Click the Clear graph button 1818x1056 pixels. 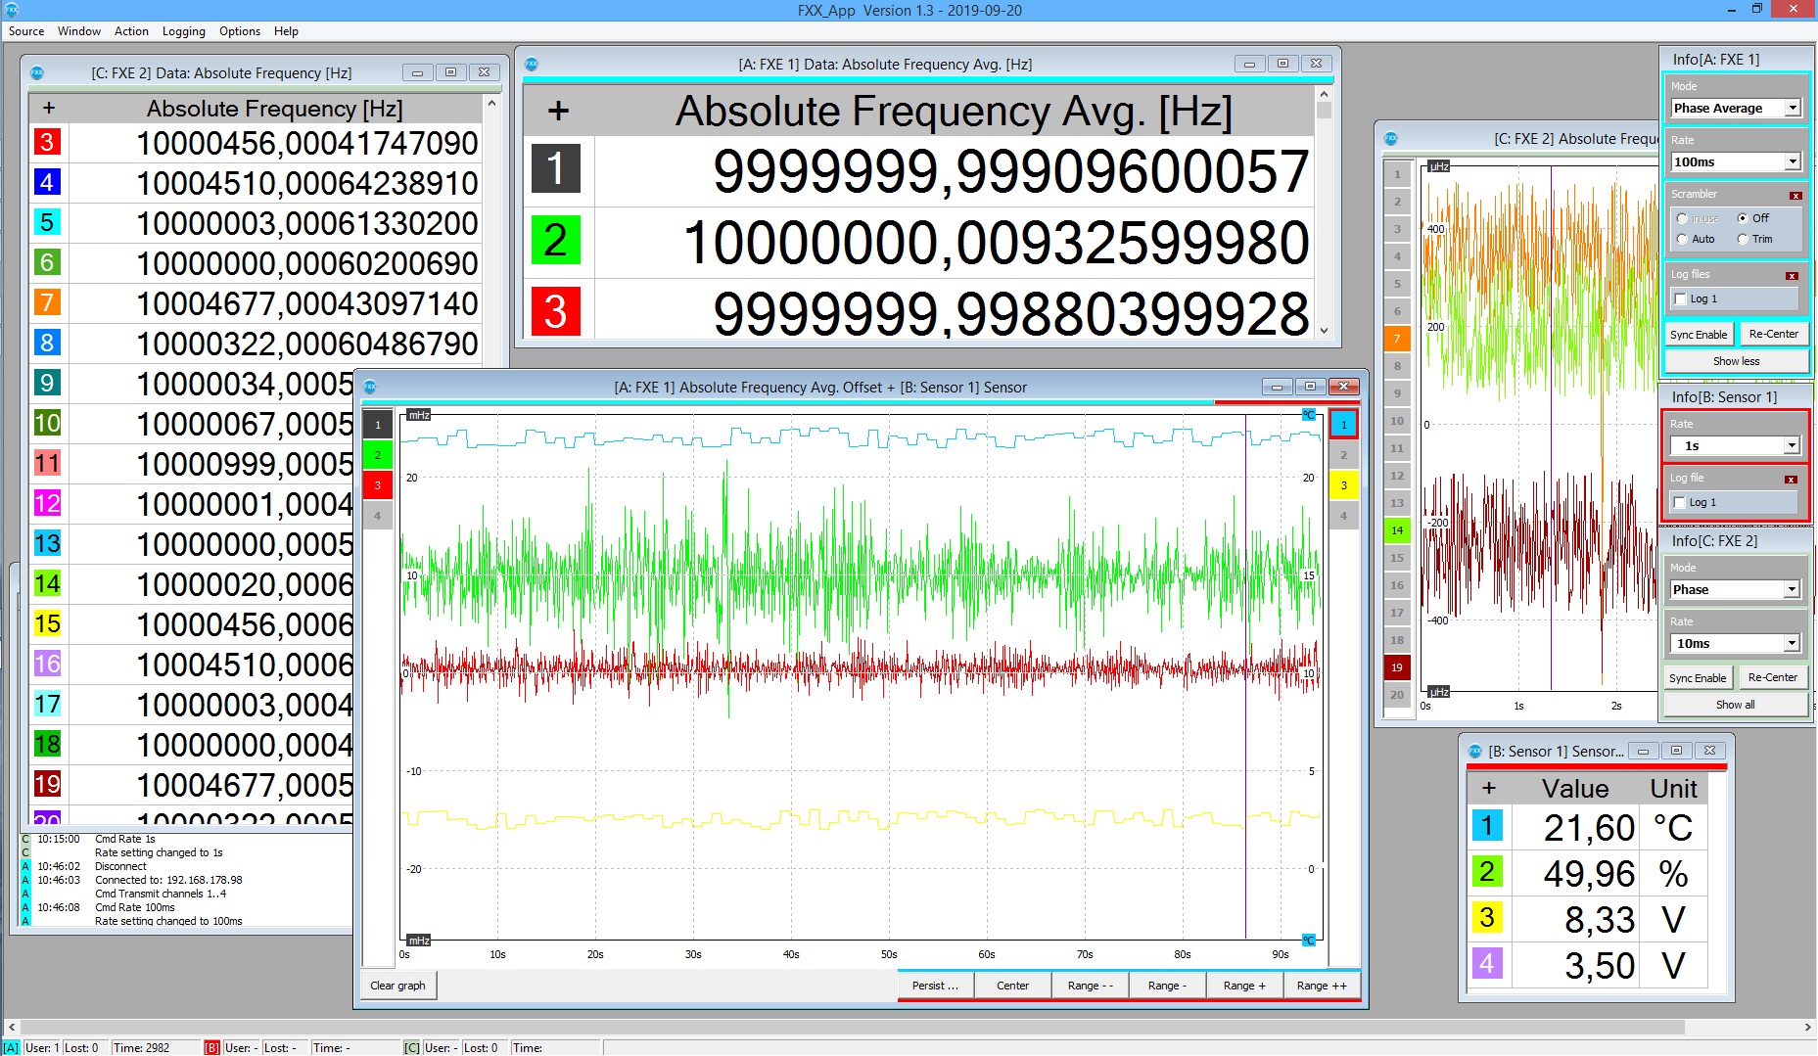(397, 986)
